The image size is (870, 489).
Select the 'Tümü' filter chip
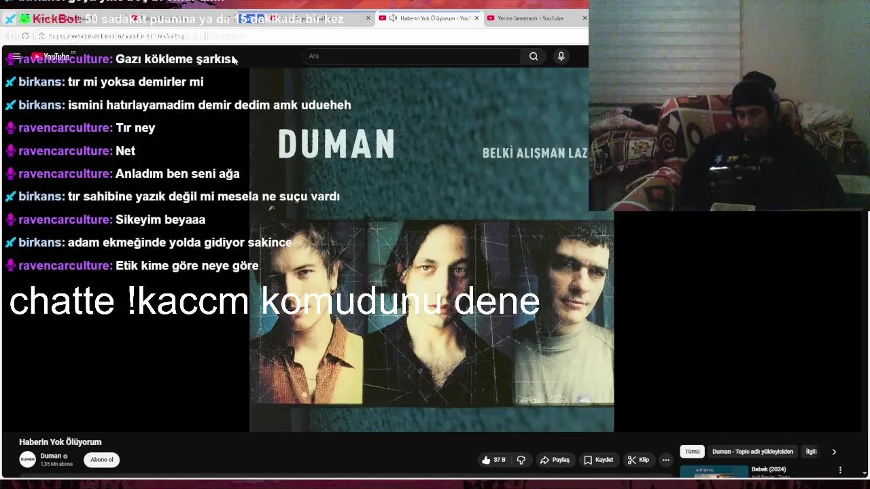[x=692, y=452]
